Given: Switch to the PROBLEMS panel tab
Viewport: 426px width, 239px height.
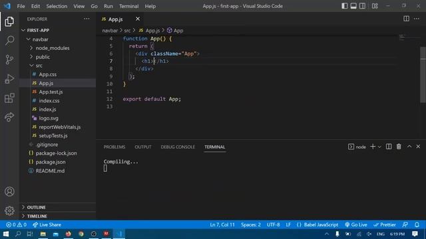Looking at the screenshot, I should [x=114, y=147].
